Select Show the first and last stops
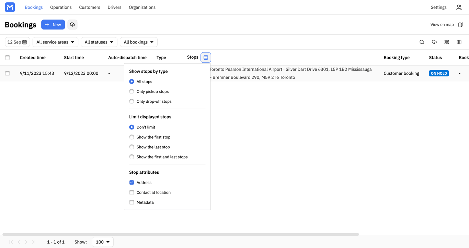Screen dimensions: 469x248 click(131, 157)
